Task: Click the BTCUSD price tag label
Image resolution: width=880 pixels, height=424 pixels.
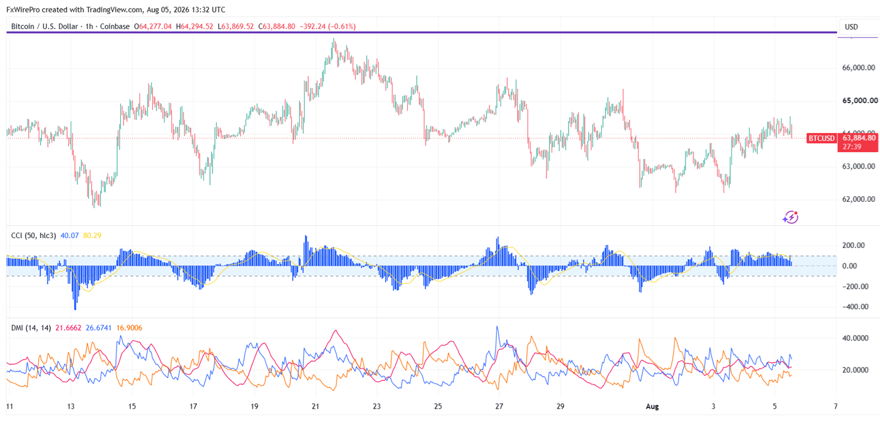Action: coord(821,139)
